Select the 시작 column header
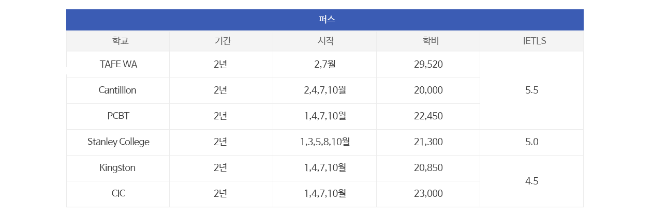The width and height of the screenshot is (652, 216). (x=325, y=41)
